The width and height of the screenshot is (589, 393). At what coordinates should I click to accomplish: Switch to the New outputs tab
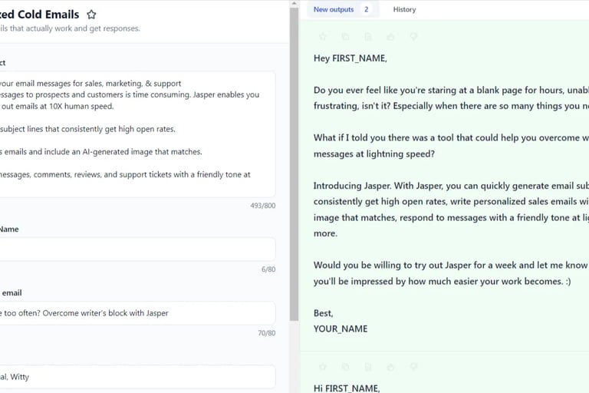[333, 9]
